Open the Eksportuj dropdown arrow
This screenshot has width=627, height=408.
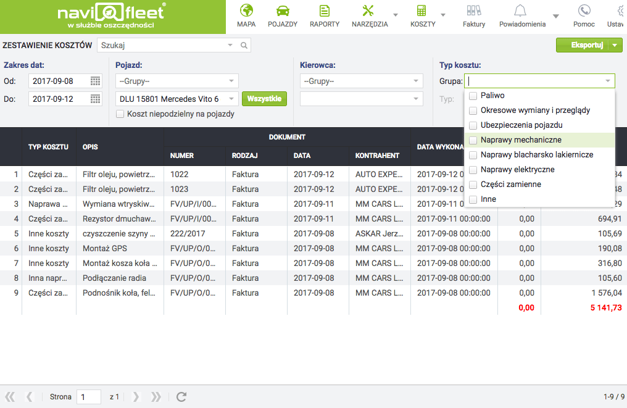tap(615, 45)
